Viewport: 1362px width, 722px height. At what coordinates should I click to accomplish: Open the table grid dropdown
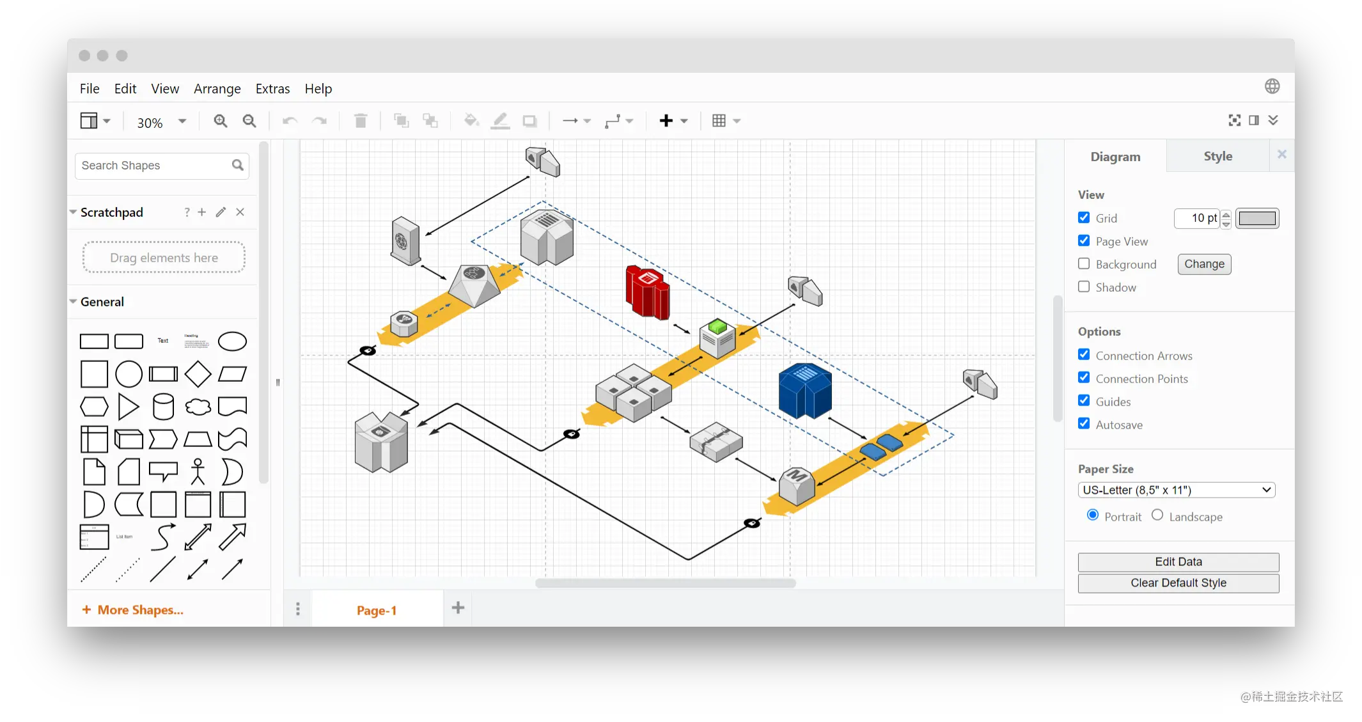click(x=726, y=121)
